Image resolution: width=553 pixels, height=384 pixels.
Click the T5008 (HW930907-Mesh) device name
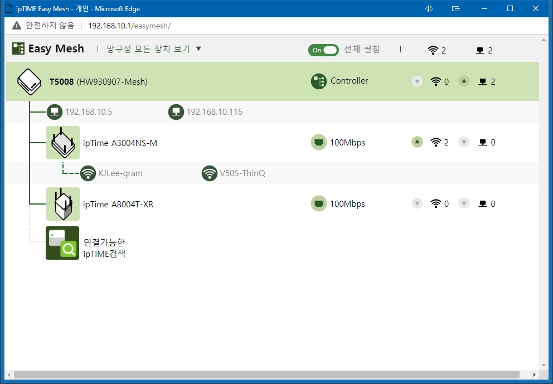coord(99,82)
